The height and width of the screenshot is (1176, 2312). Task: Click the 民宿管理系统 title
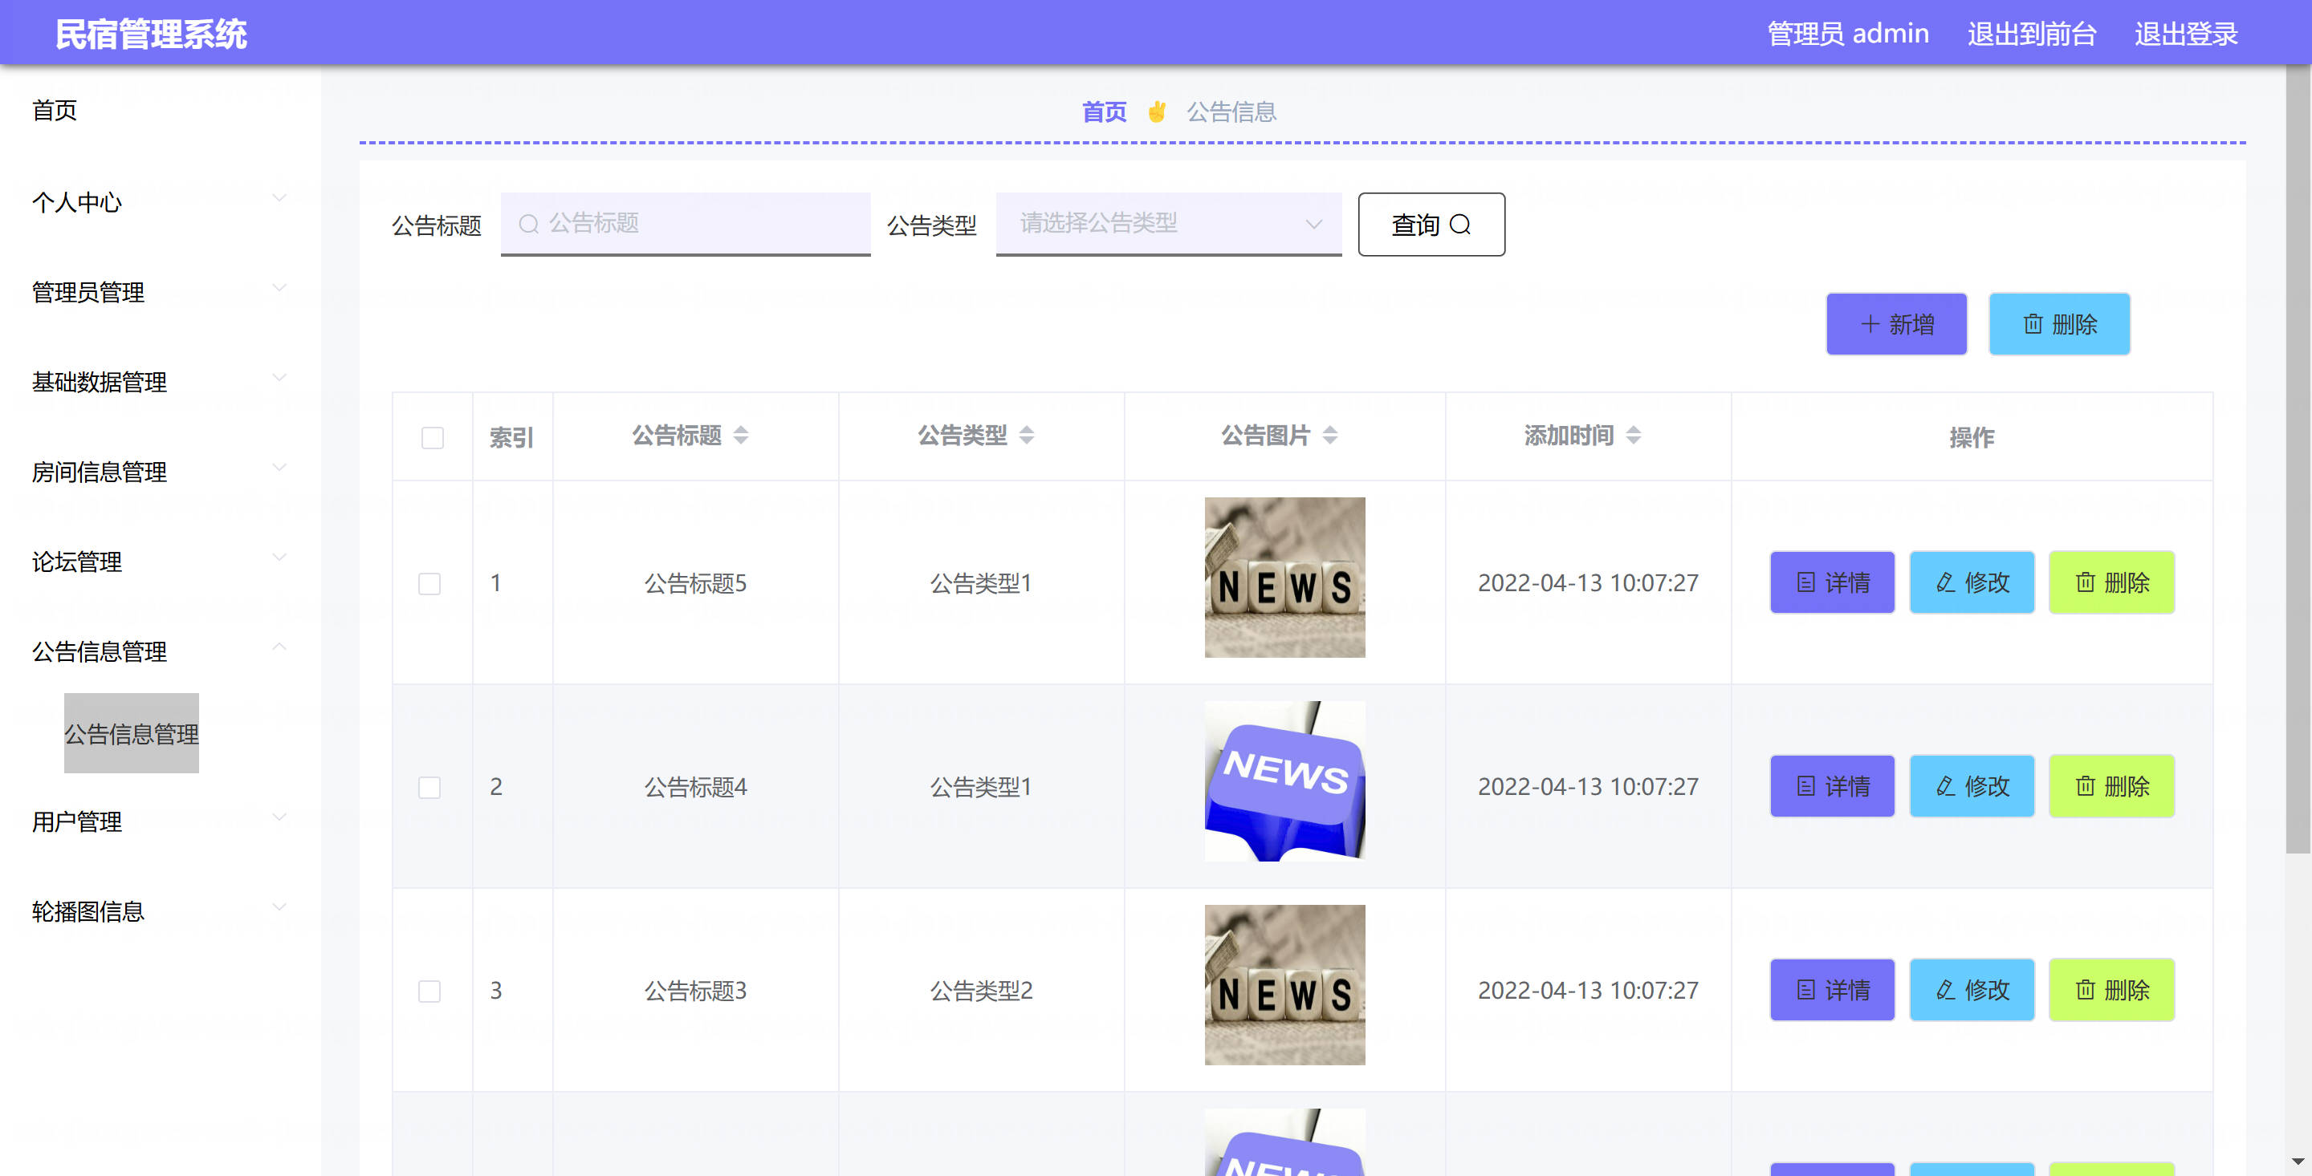[x=151, y=34]
